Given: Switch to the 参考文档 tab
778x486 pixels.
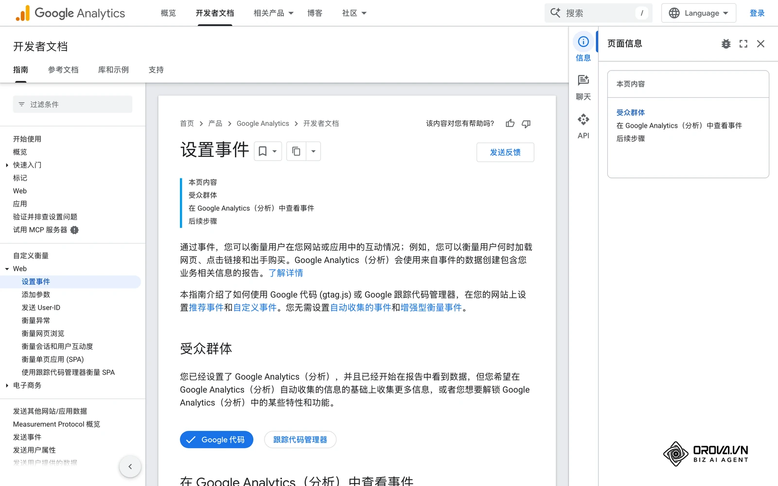Looking at the screenshot, I should pos(63,70).
